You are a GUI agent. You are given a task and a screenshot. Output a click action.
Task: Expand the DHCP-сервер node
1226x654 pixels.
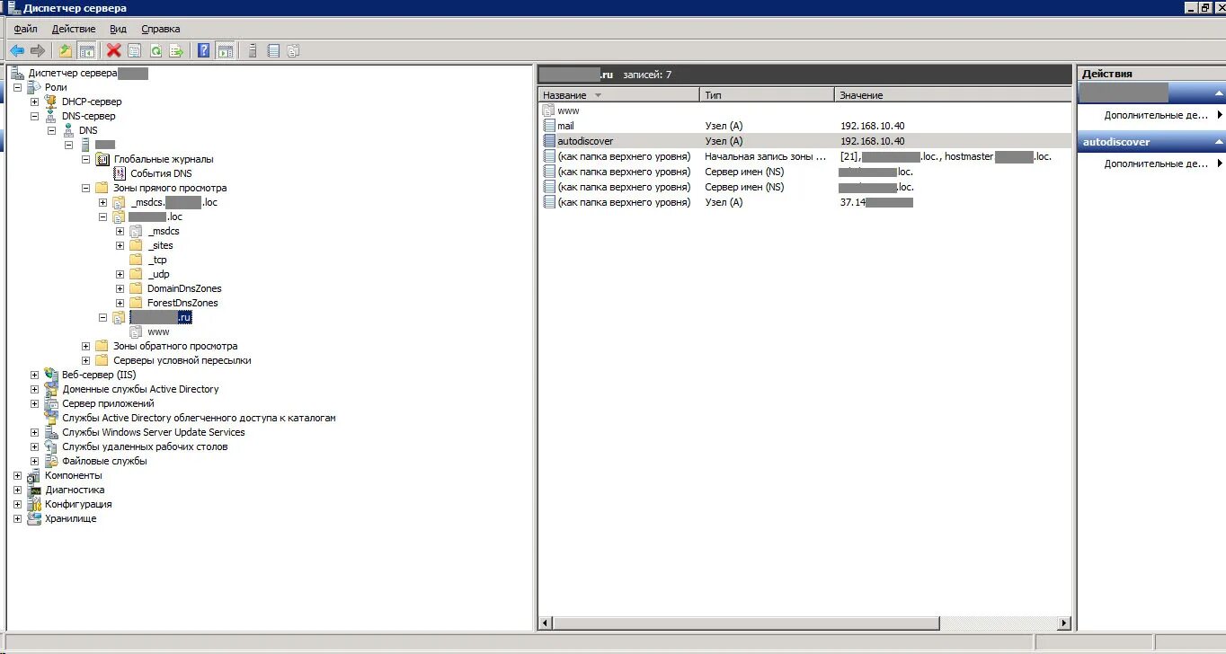[x=34, y=102]
